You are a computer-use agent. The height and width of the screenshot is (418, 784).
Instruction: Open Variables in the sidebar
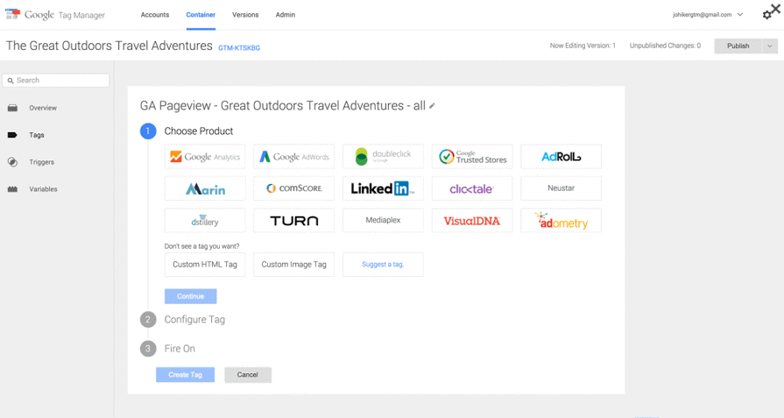(x=43, y=189)
